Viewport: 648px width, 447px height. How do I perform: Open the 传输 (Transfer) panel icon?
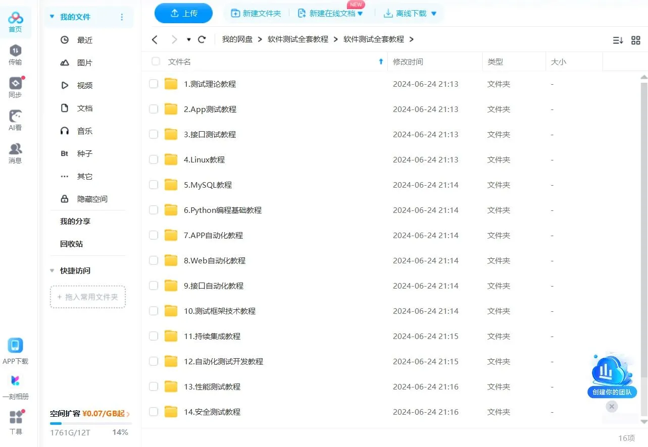pos(15,52)
